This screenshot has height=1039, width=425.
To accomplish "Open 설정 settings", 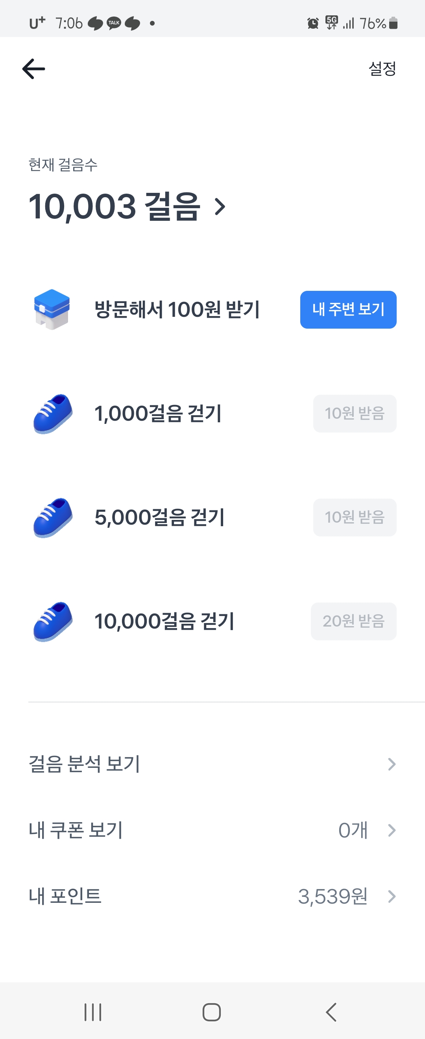I will click(x=382, y=68).
